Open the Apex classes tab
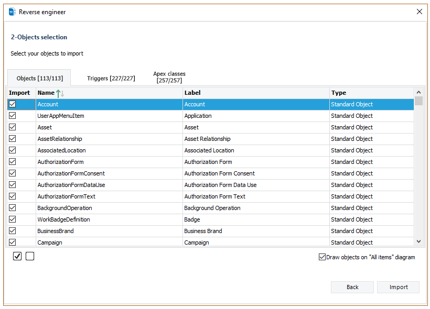430x309 pixels. 169,77
